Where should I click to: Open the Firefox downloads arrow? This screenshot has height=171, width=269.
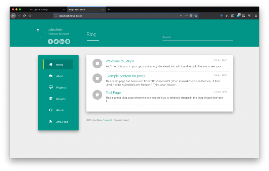[x=222, y=16]
